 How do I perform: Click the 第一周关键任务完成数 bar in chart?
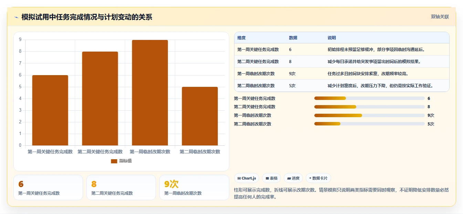(50, 110)
